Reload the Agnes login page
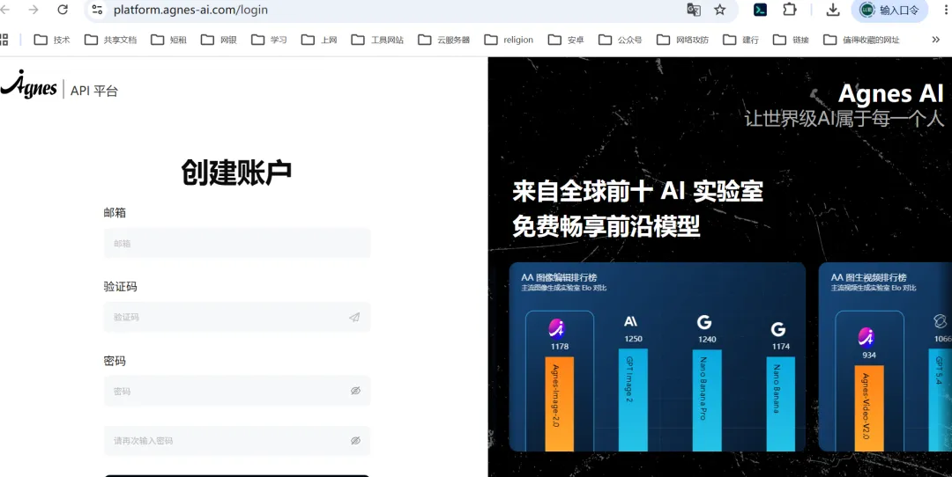 click(63, 10)
